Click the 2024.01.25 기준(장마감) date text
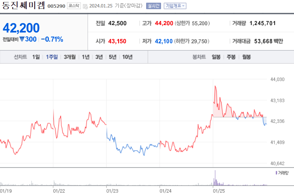294x196 pixels. (x=116, y=6)
